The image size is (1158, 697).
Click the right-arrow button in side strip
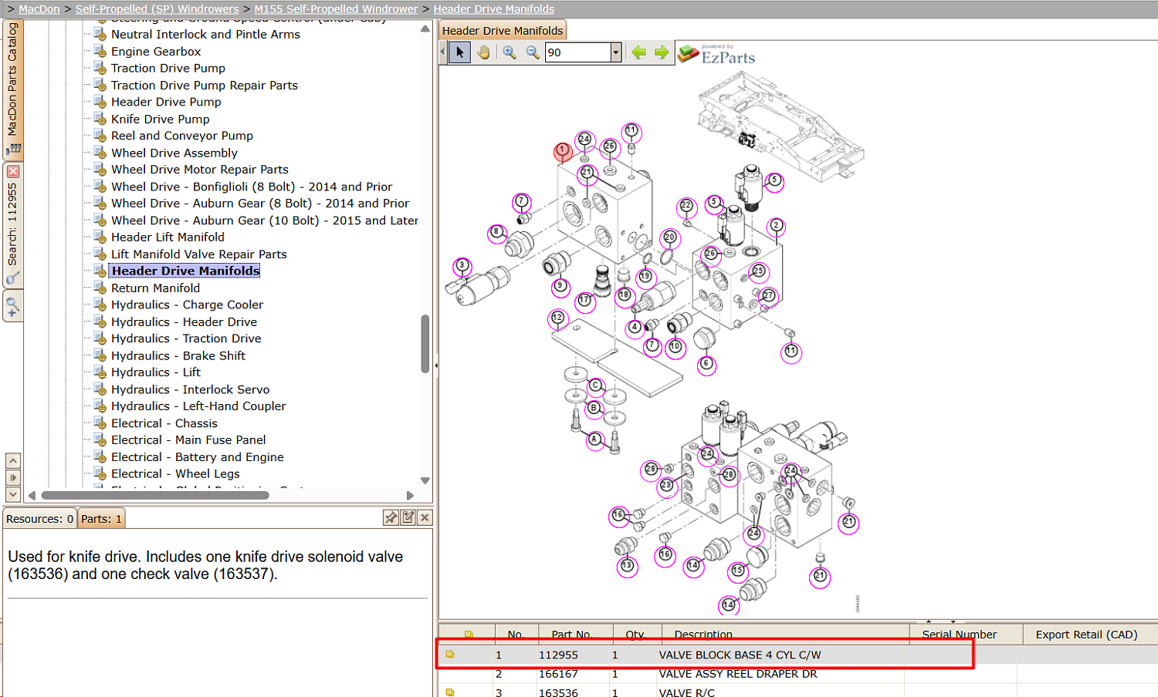pos(12,477)
